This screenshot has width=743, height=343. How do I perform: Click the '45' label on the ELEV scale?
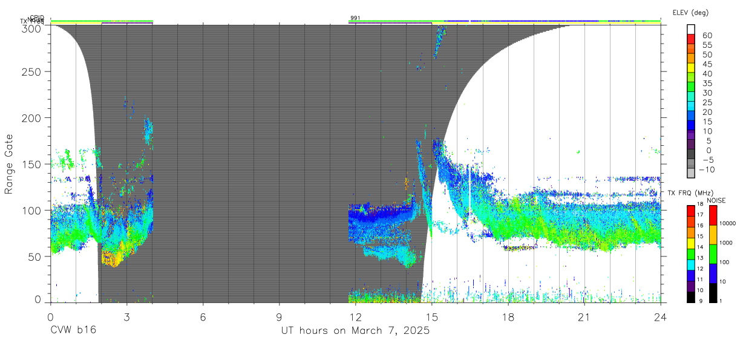[707, 65]
